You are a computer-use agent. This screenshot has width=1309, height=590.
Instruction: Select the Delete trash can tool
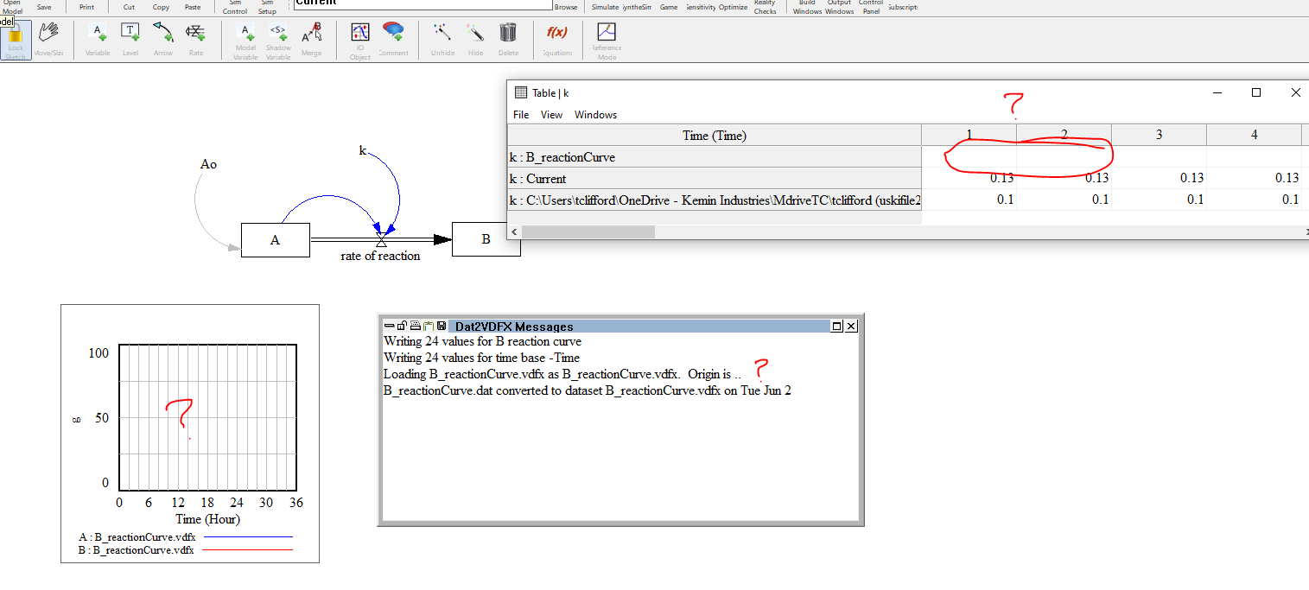pos(508,41)
